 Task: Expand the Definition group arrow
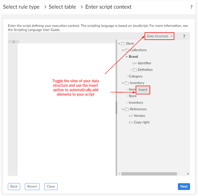tap(131, 70)
